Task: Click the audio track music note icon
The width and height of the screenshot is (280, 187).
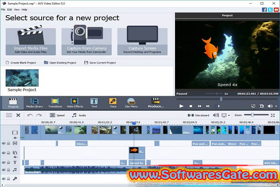Action: [15, 169]
